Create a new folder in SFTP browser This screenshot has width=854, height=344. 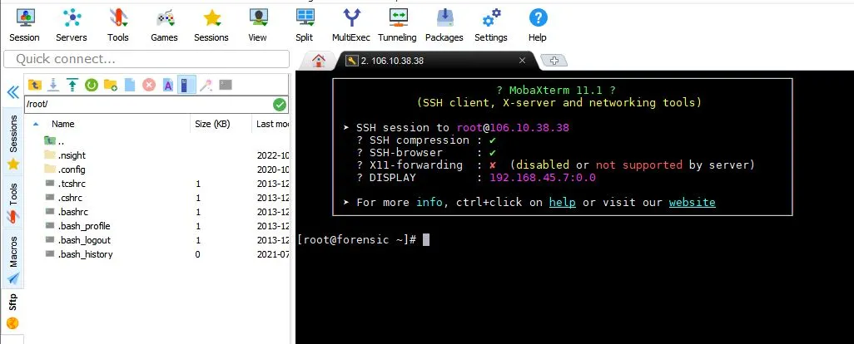tap(111, 85)
